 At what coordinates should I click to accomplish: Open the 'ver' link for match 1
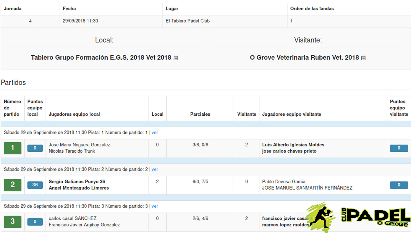[x=155, y=133]
